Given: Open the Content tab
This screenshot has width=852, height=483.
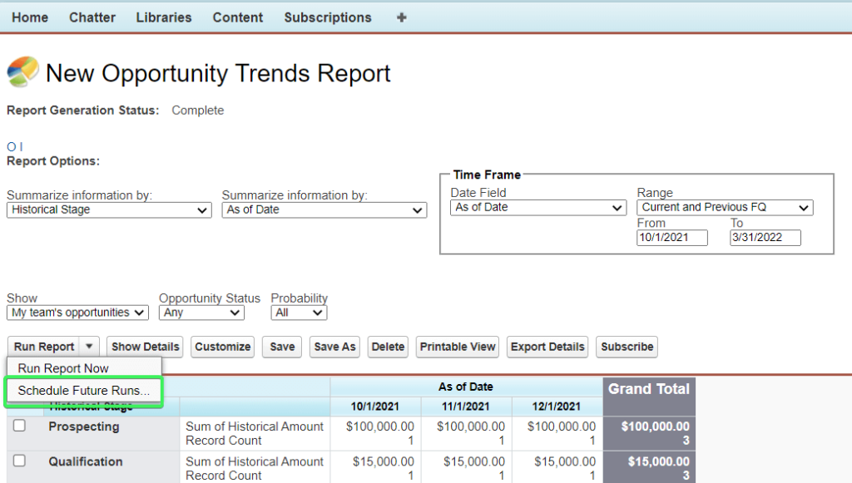Looking at the screenshot, I should (237, 17).
